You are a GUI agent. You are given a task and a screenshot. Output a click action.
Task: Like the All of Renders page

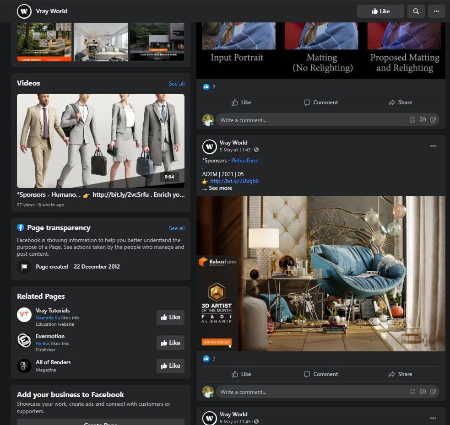point(170,366)
